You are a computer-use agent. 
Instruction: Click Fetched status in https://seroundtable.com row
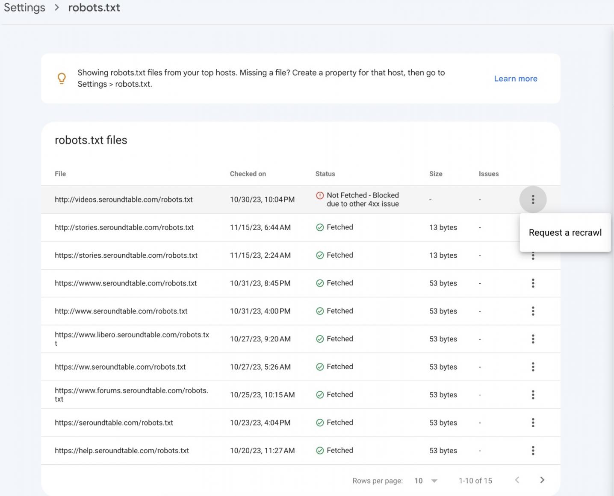click(340, 423)
